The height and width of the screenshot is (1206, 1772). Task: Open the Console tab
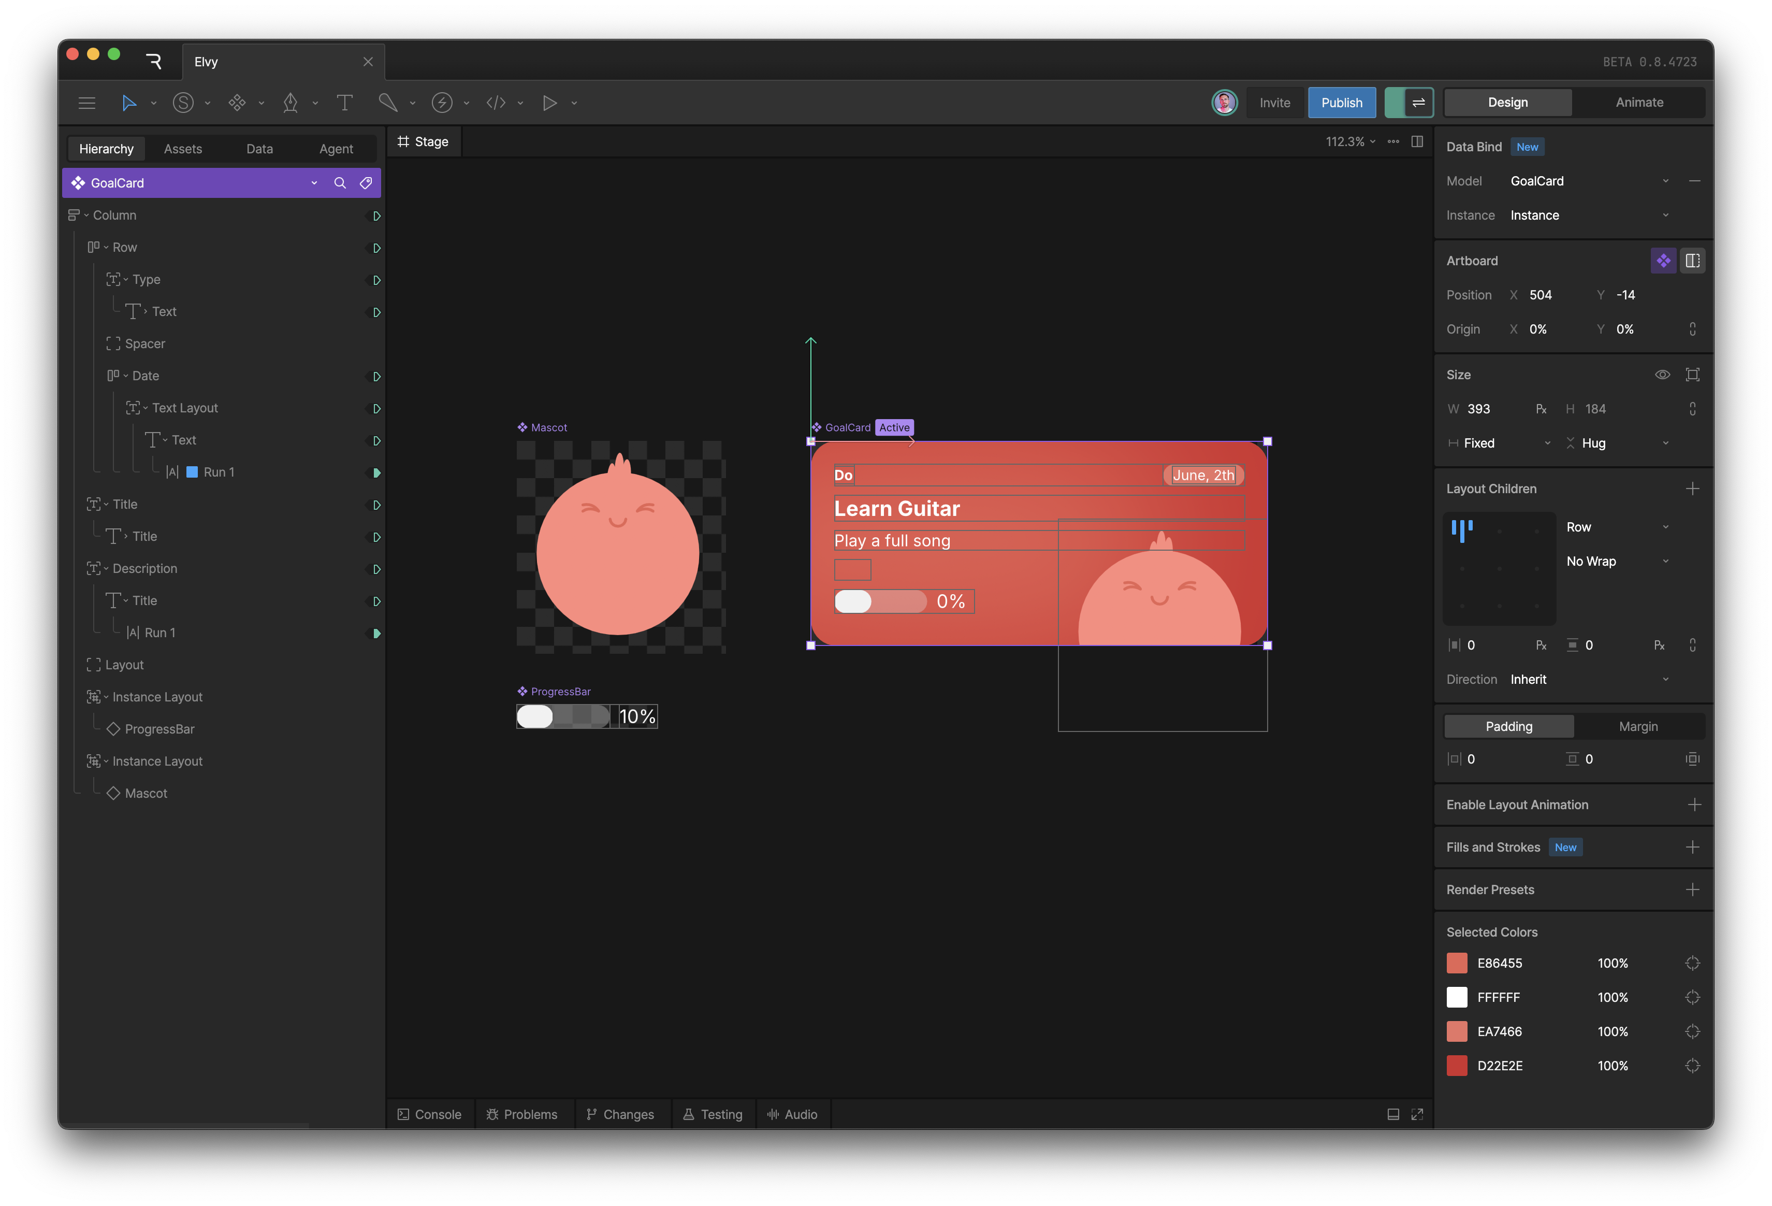click(429, 1114)
